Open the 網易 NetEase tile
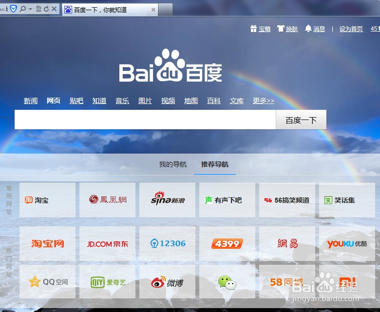380x312 pixels. 287,243
